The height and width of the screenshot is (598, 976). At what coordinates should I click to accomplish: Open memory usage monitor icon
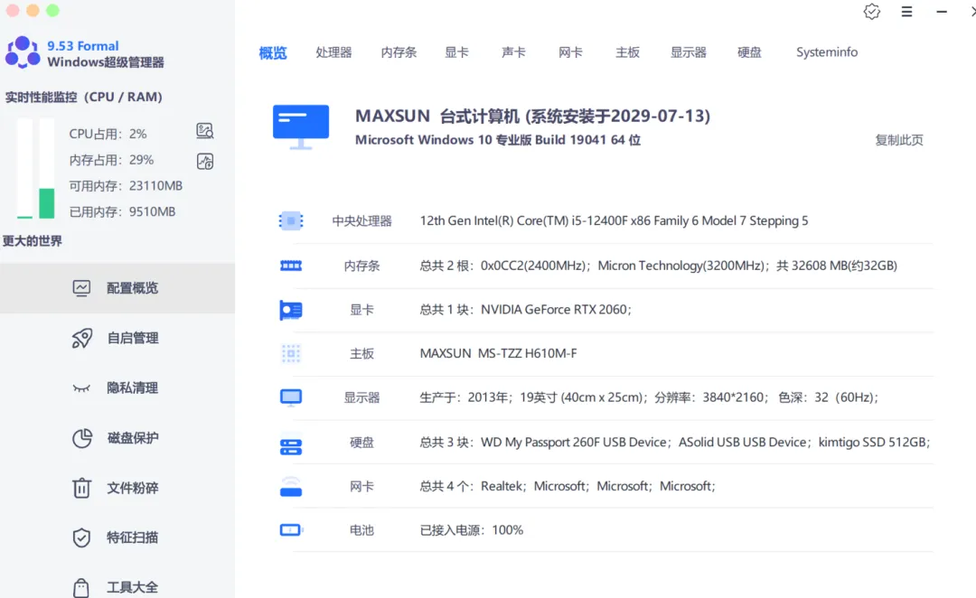pyautogui.click(x=205, y=162)
